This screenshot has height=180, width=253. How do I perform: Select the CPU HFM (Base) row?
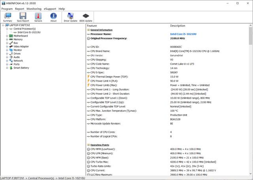click(168, 157)
